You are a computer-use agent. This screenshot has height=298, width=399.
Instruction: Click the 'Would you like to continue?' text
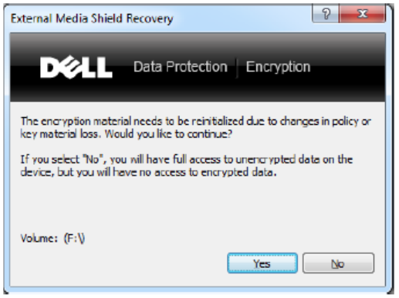(x=168, y=134)
